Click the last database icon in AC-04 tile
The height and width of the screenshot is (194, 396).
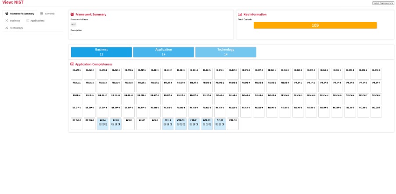pos(105,124)
